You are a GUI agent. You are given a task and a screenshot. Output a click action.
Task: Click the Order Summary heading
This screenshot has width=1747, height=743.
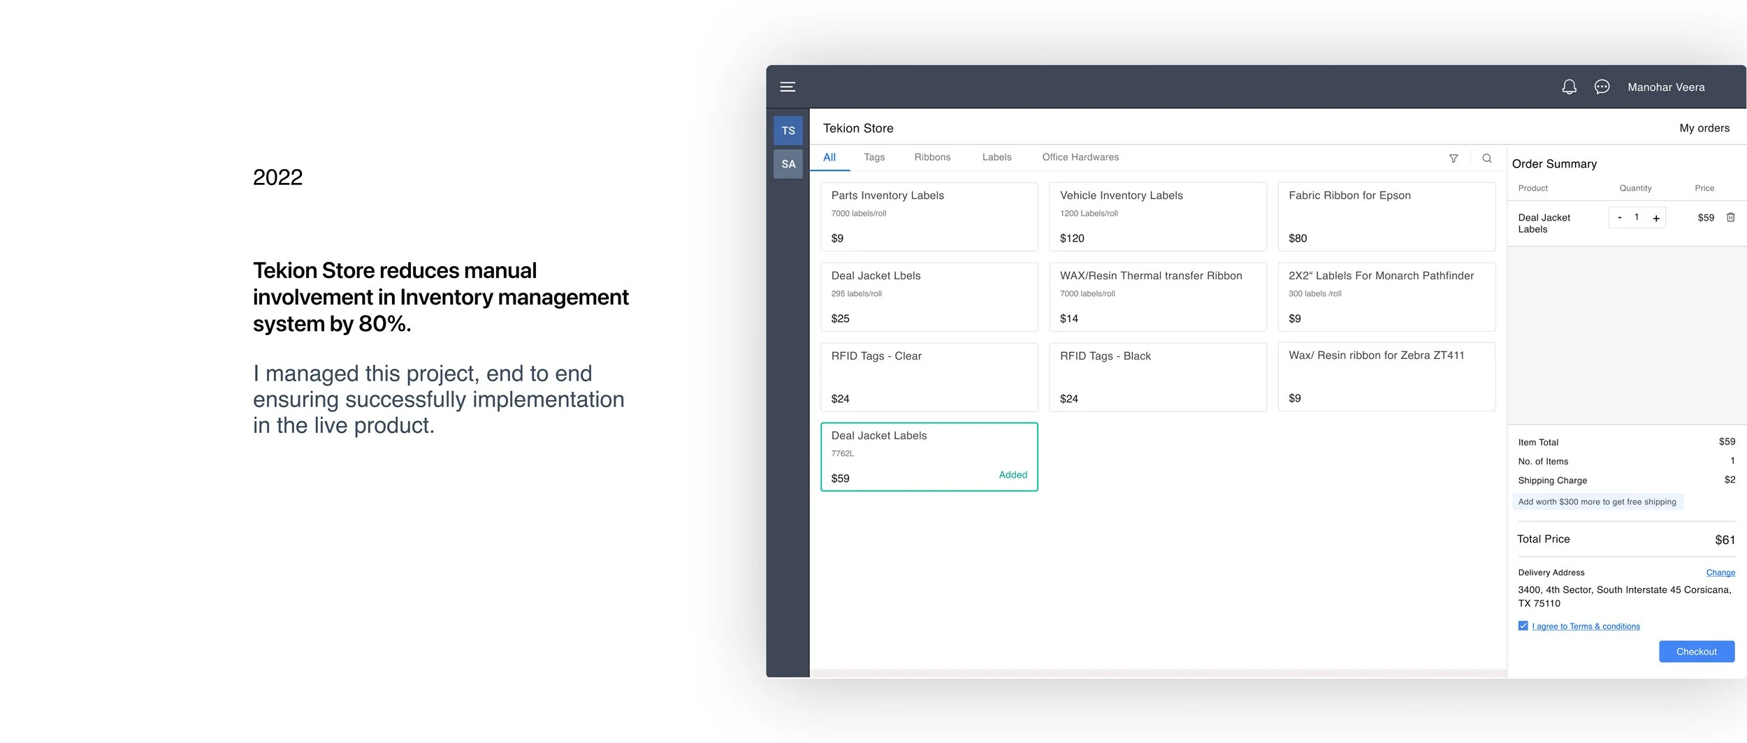(1554, 164)
